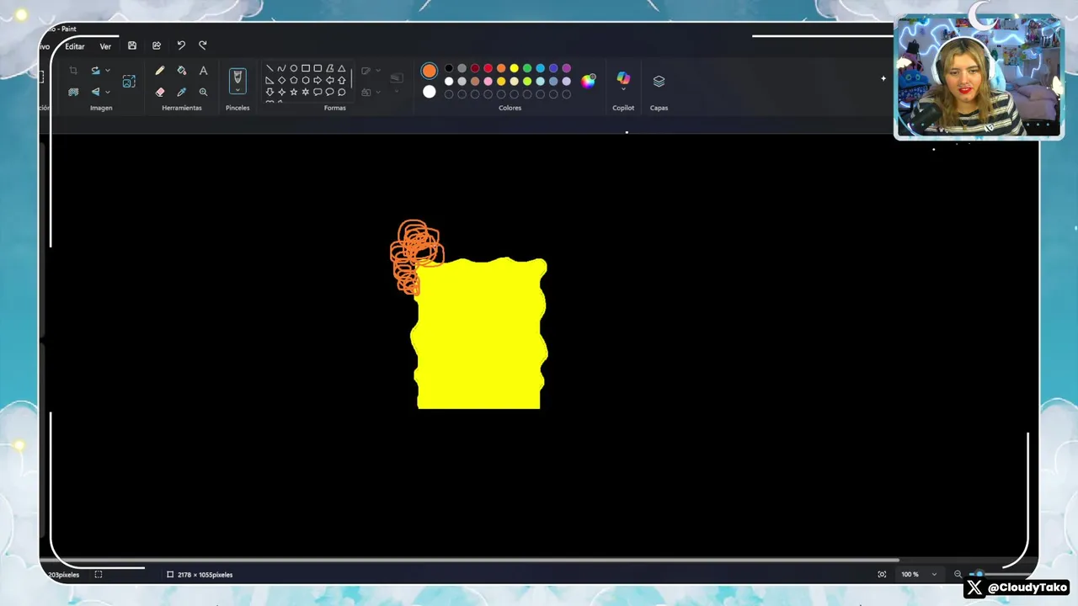The image size is (1078, 606).
Task: Open the shape outline dropdown
Action: pyautogui.click(x=378, y=71)
